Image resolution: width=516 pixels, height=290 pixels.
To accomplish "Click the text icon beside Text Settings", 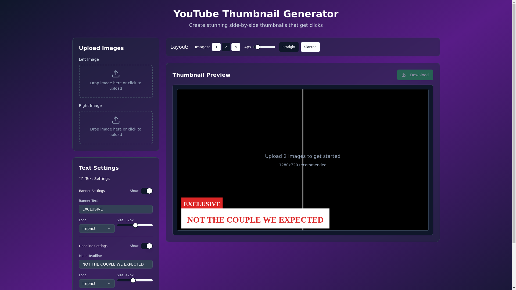I will [x=81, y=179].
